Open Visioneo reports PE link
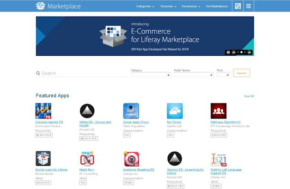The image size is (290, 189). pos(49,122)
